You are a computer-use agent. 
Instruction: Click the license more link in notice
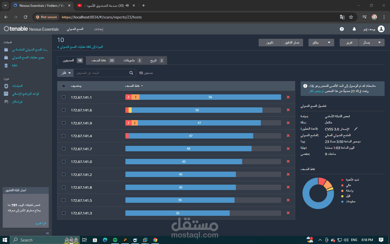click(316, 91)
